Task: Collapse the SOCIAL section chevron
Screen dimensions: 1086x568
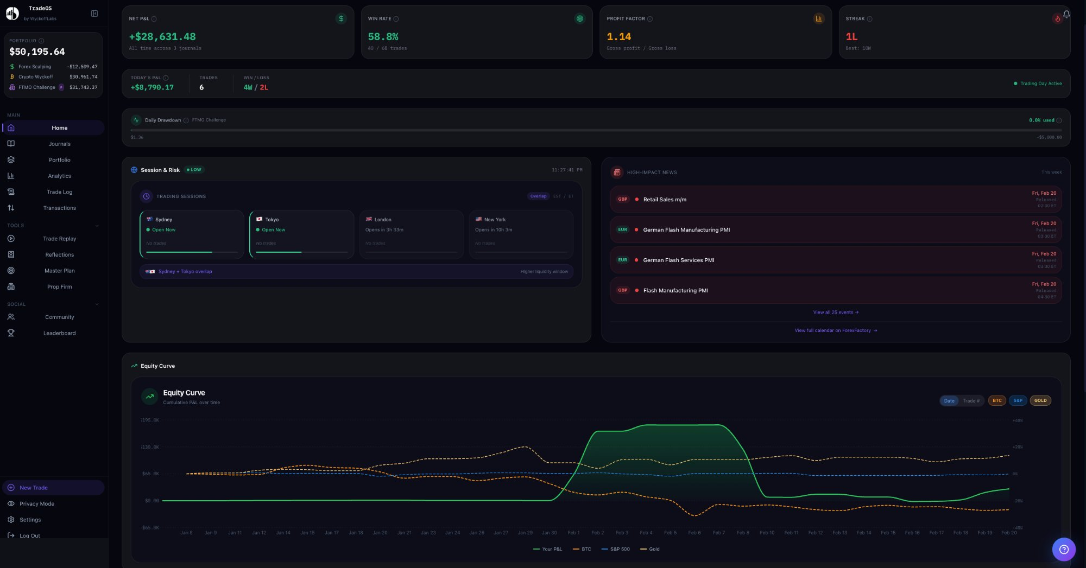Action: tap(97, 304)
